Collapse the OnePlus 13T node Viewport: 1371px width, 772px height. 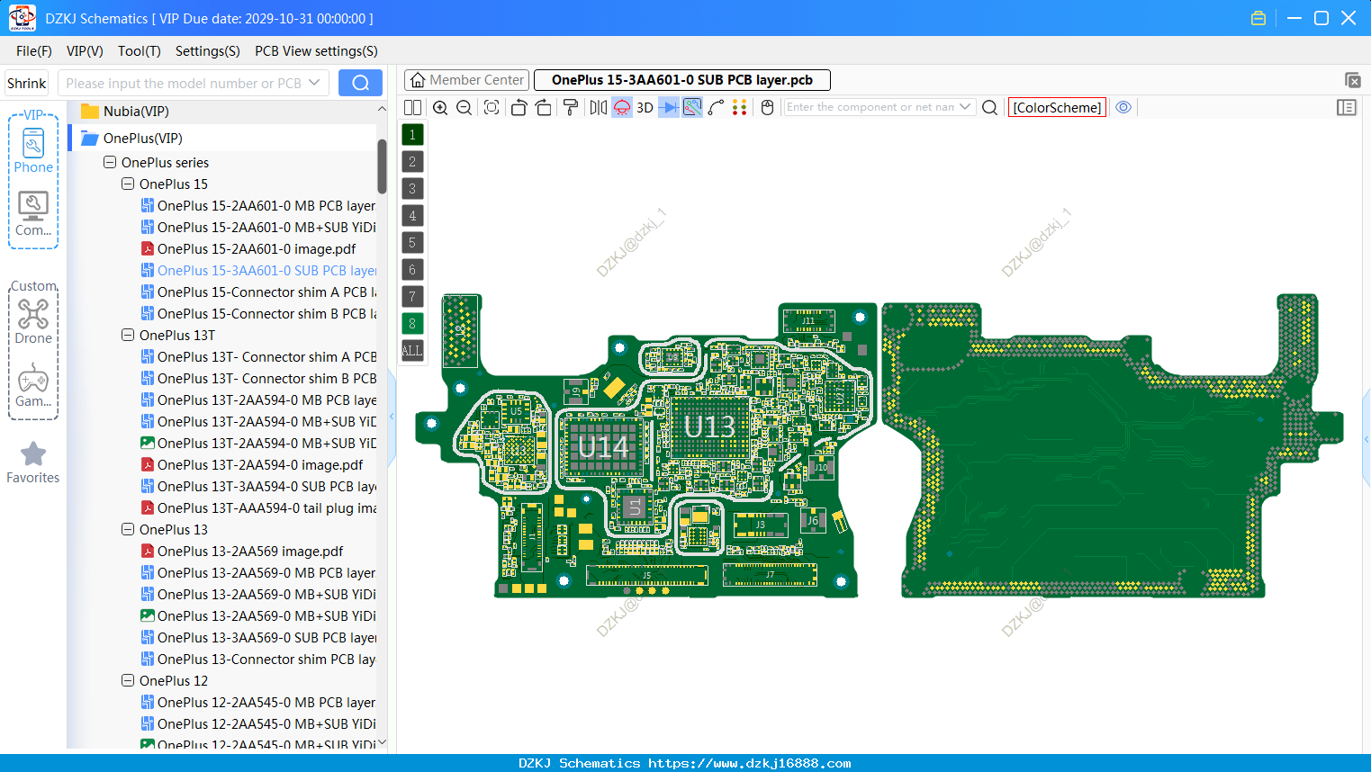coord(128,336)
